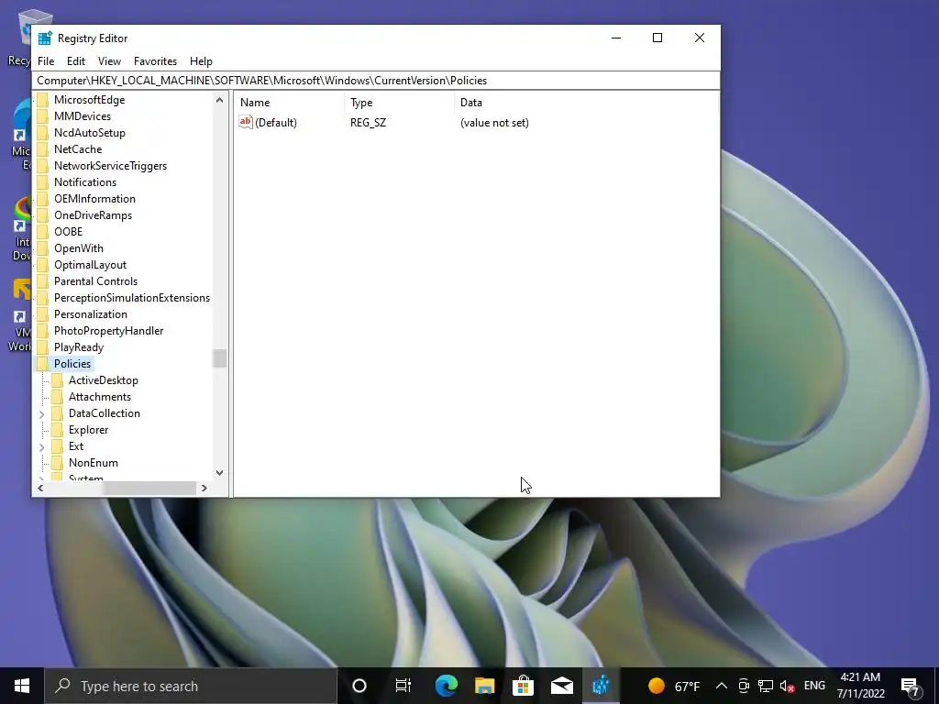
Task: Click the tree vertical scrollbar thumb
Action: coord(219,358)
